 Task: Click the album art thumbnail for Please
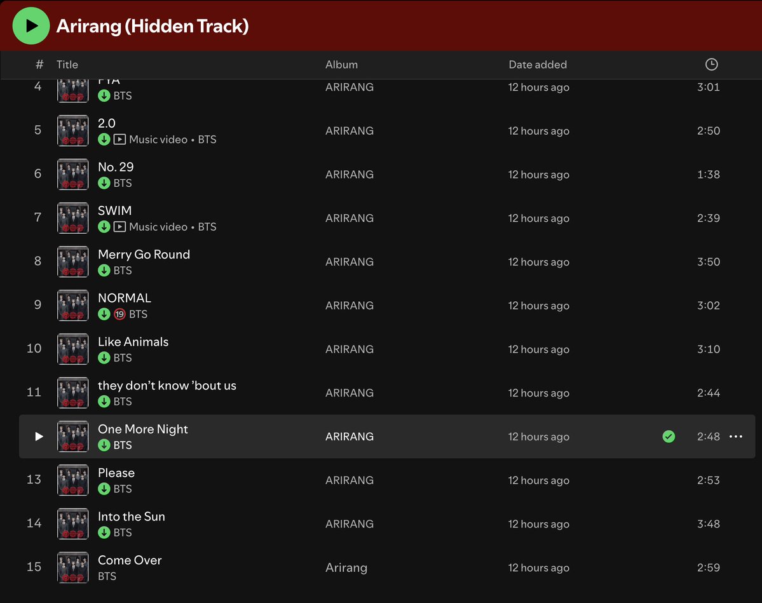coord(73,480)
